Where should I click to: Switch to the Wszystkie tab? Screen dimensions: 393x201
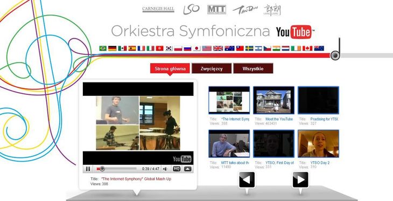click(x=253, y=68)
